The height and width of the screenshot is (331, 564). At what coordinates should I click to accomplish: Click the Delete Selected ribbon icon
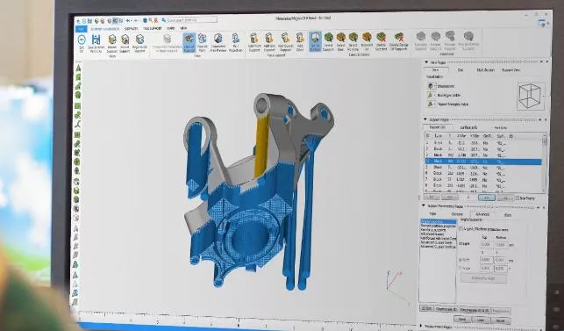click(x=381, y=42)
